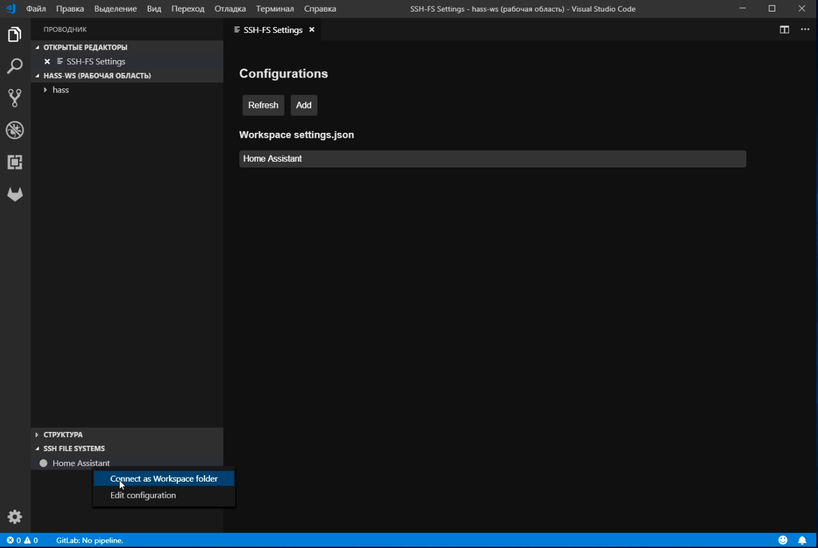
Task: Choose Connect as Workspace folder
Action: [x=164, y=479]
